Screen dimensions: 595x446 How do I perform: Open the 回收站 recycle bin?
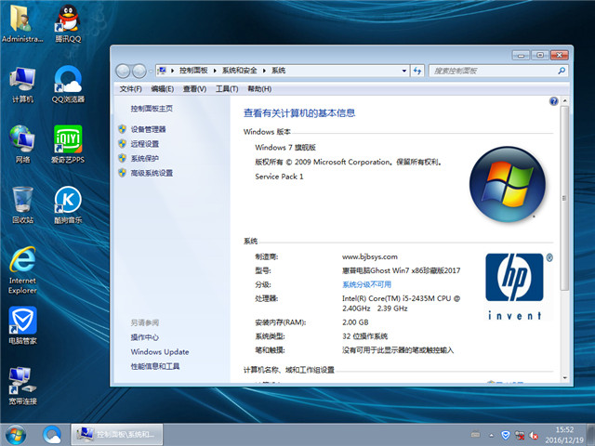click(x=22, y=204)
